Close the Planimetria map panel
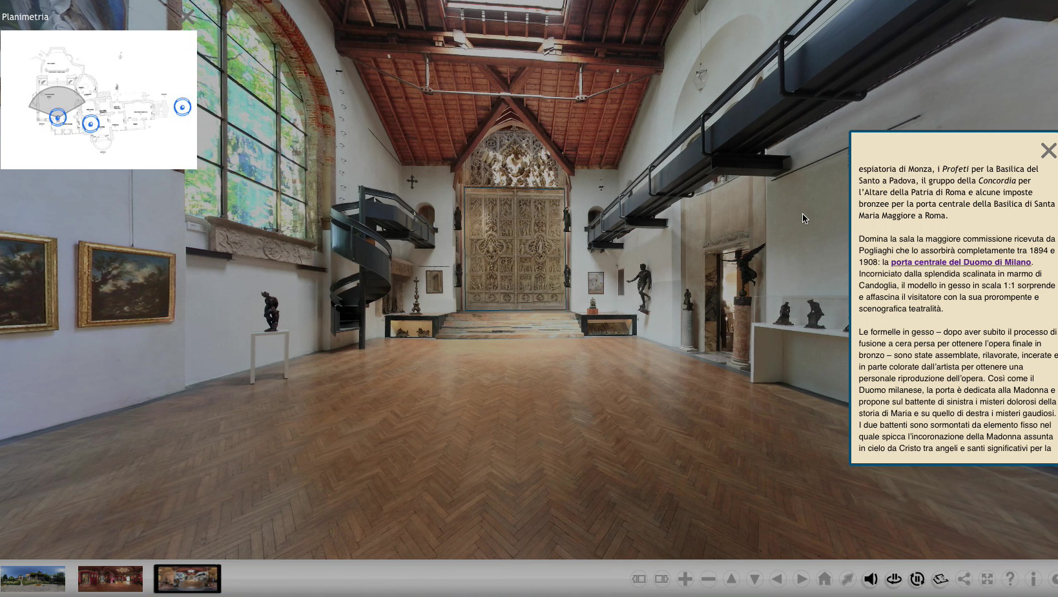Image resolution: width=1058 pixels, height=597 pixels. coord(187,16)
